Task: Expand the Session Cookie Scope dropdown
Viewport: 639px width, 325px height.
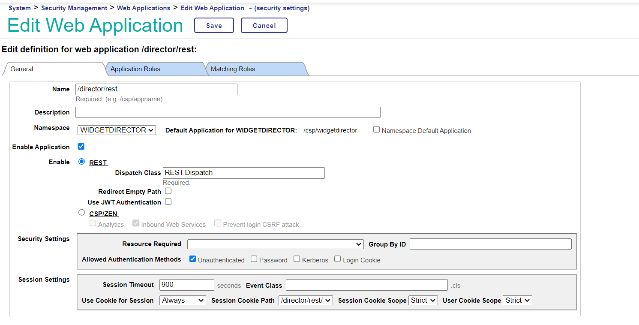Action: (423, 301)
